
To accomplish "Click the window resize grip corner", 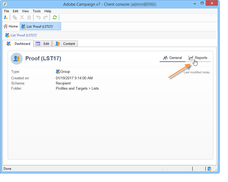I will coord(216,170).
